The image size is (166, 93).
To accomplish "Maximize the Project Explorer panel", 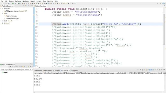I will click(x=32, y=5).
